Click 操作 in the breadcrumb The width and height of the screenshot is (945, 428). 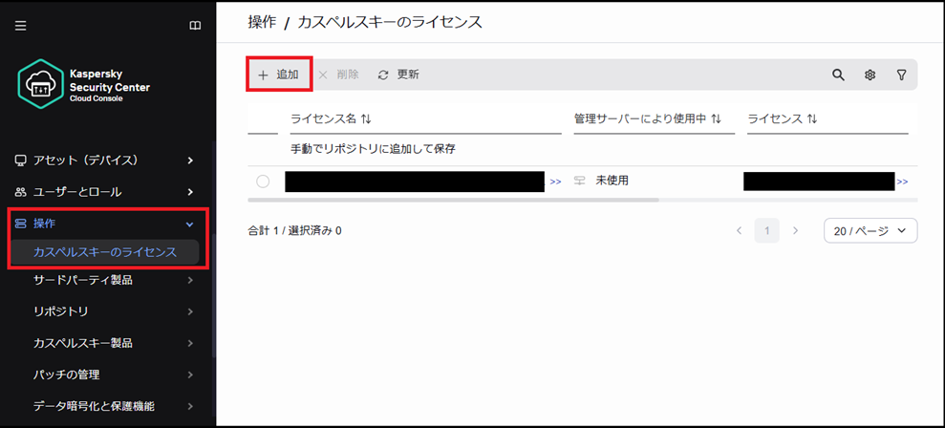(x=262, y=22)
